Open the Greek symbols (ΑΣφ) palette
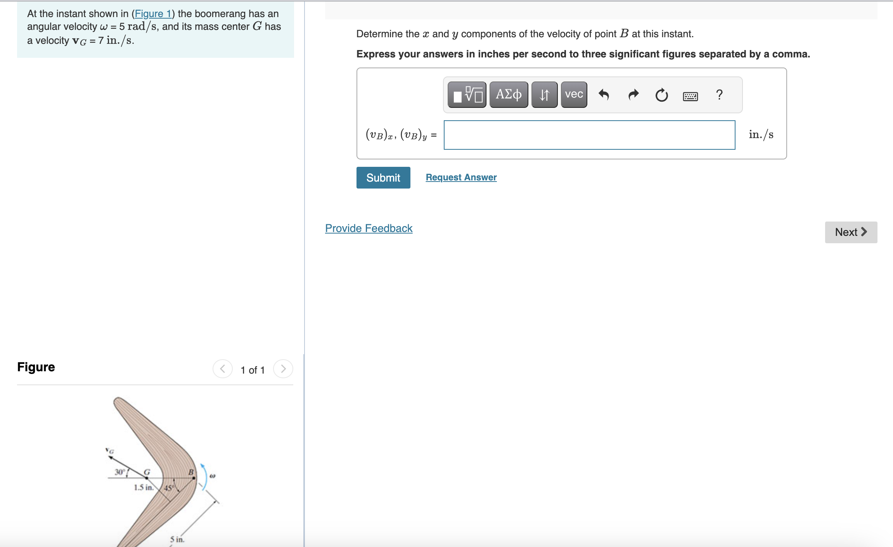The width and height of the screenshot is (893, 547). point(508,94)
